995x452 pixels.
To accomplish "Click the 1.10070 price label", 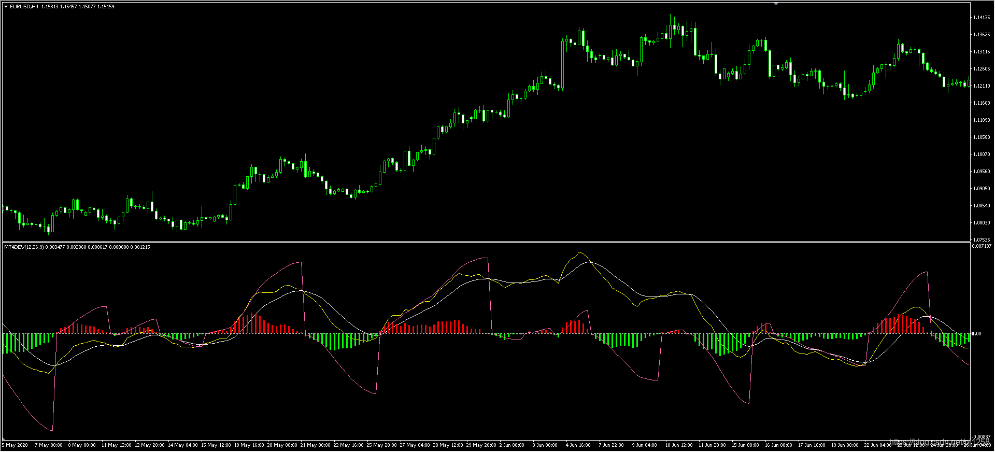I will (982, 154).
